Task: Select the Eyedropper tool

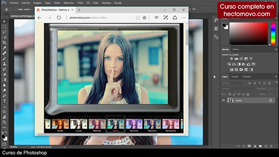Action: 4,48
